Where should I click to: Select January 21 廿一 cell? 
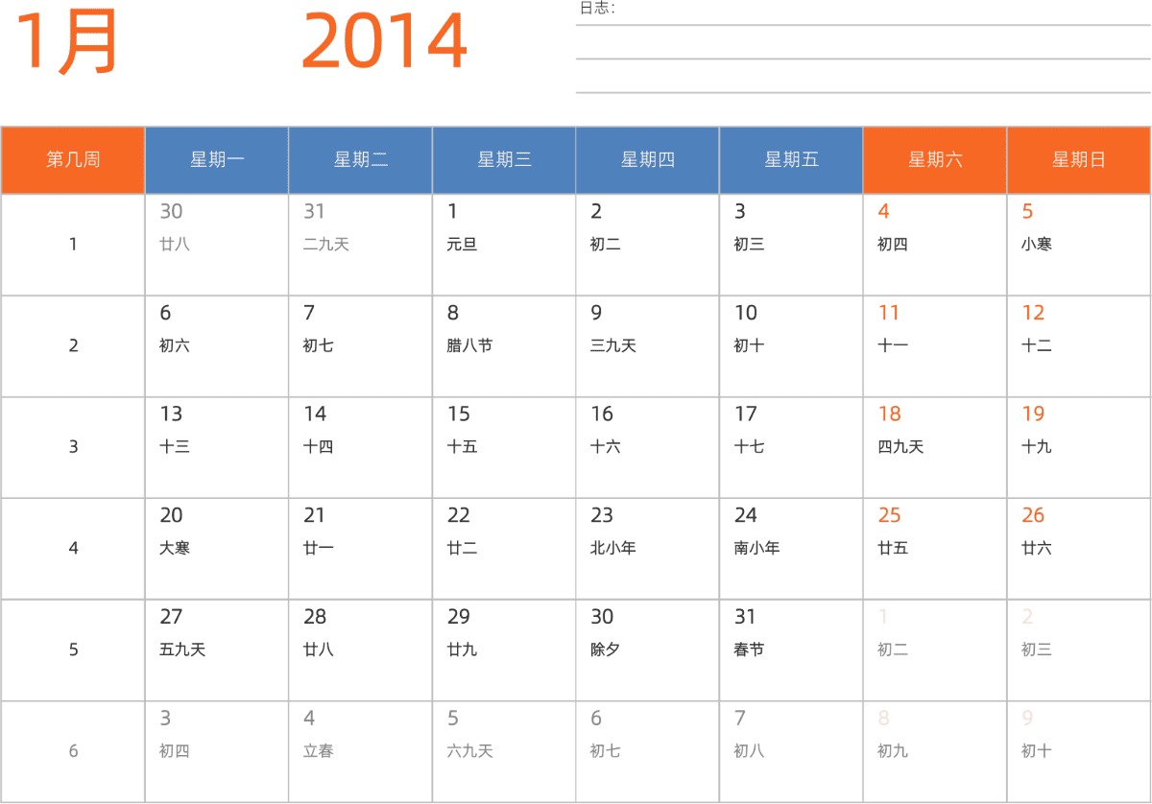click(x=361, y=549)
